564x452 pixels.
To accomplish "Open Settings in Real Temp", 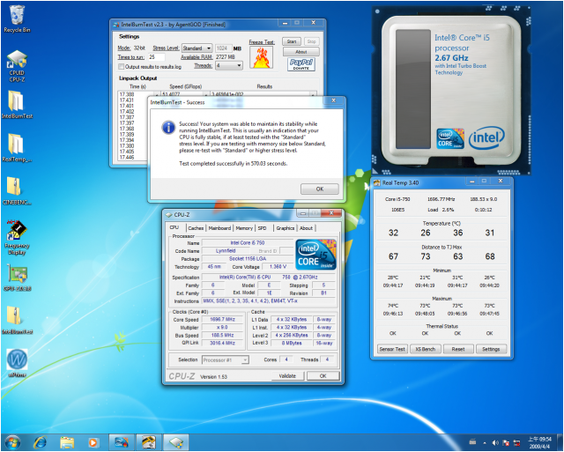I will (491, 349).
